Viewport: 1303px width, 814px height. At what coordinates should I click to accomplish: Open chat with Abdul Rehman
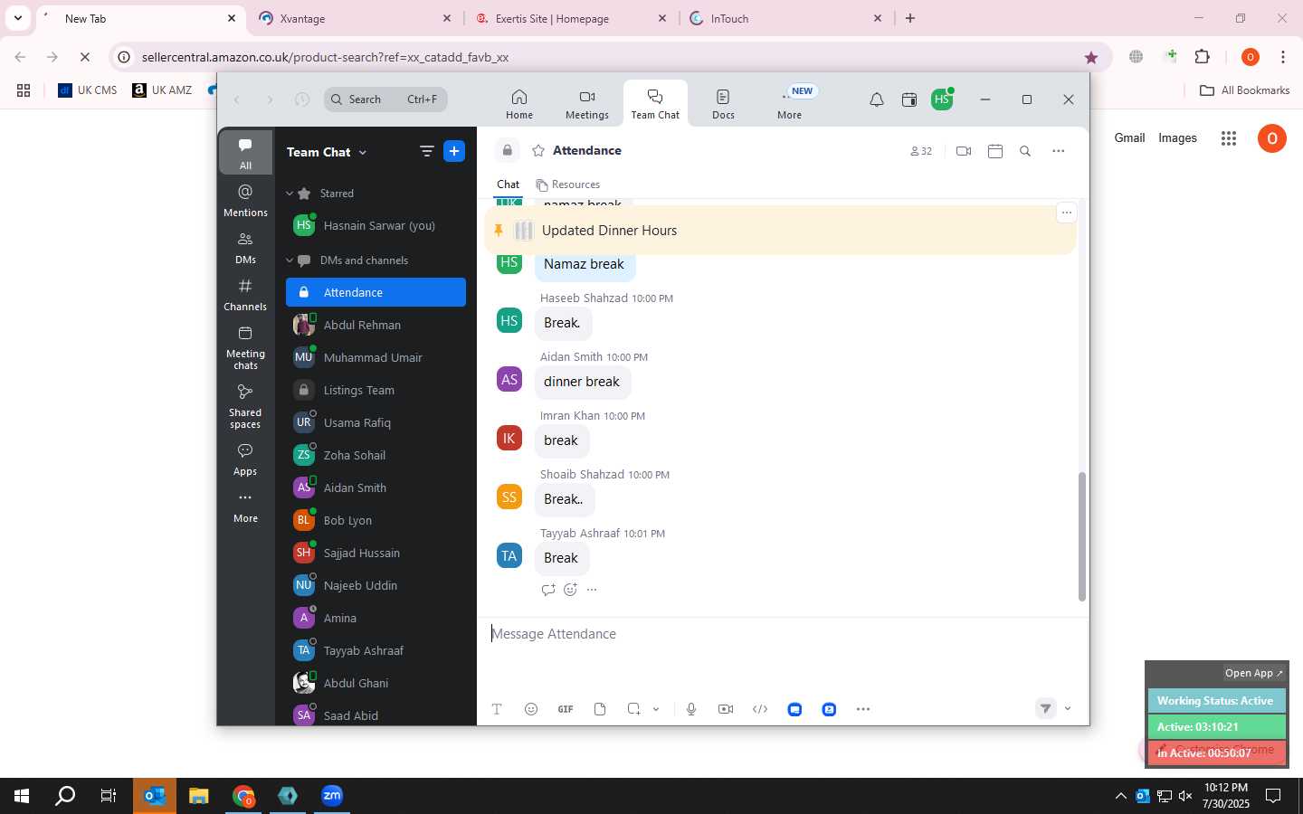(x=376, y=326)
